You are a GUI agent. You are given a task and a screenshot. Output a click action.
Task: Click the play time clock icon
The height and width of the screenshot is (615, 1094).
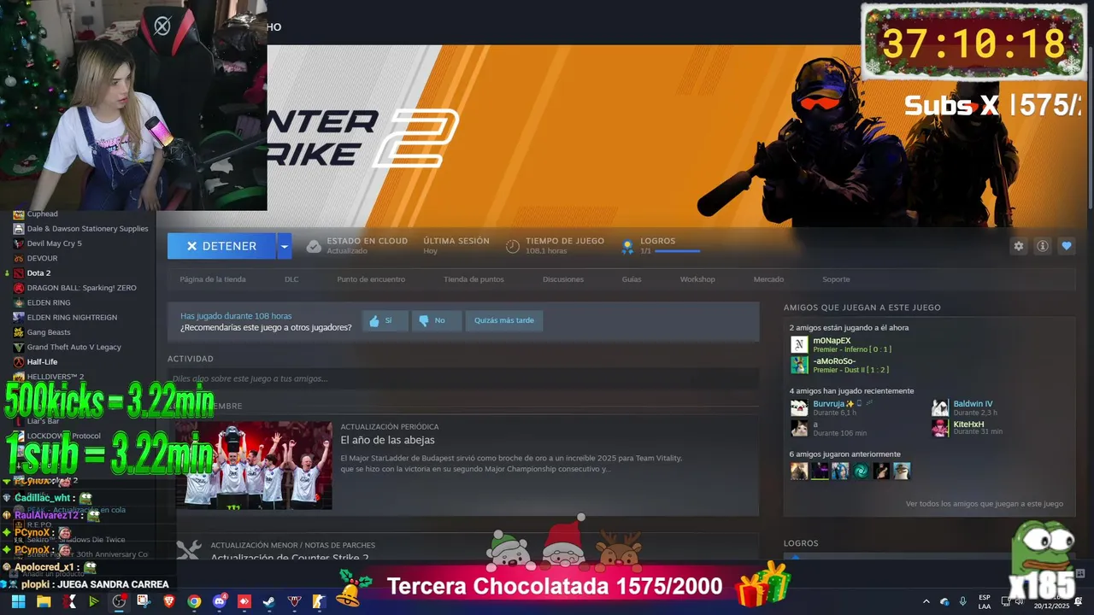pyautogui.click(x=513, y=246)
